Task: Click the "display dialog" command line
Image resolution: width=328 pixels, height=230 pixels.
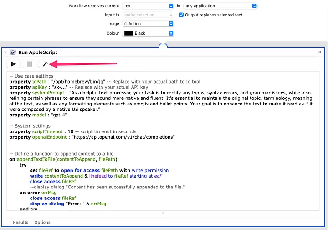Action: (68, 204)
